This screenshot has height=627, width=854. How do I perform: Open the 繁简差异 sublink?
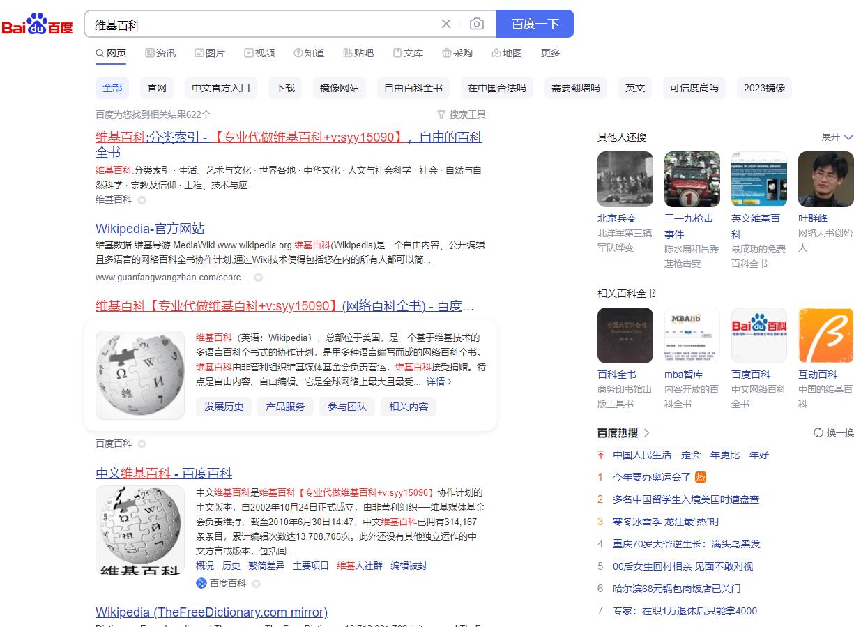[x=267, y=566]
